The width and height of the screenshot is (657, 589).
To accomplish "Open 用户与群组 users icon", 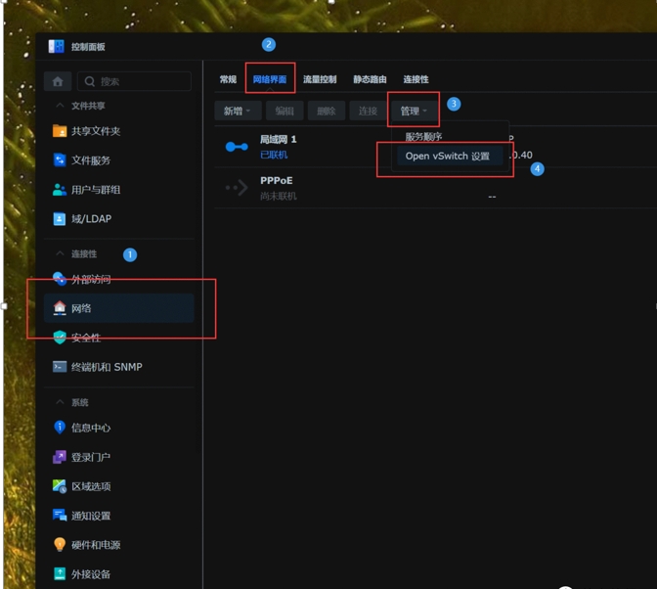I will coord(60,190).
